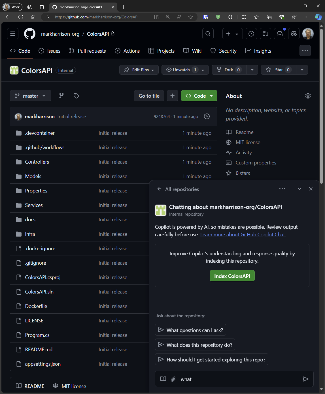Open the green Code dropdown
Image resolution: width=325 pixels, height=394 pixels.
(199, 96)
